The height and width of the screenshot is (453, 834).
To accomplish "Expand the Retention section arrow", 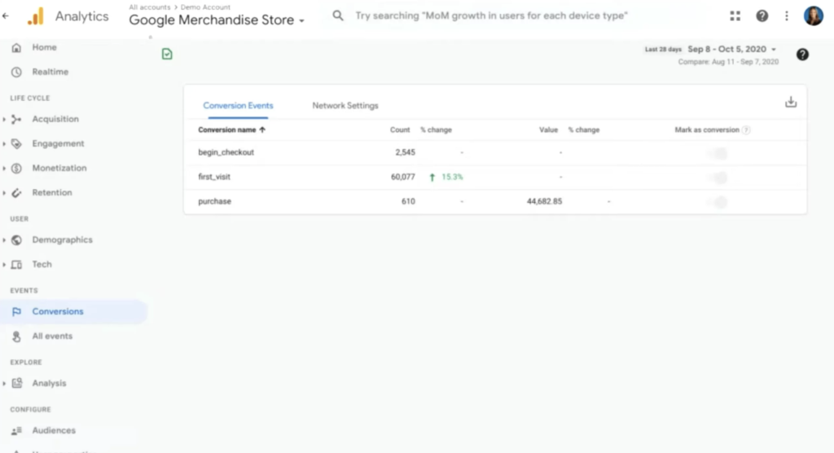I will (x=4, y=193).
